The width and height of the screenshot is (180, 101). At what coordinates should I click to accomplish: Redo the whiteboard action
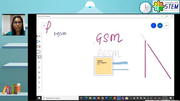(x=39, y=88)
